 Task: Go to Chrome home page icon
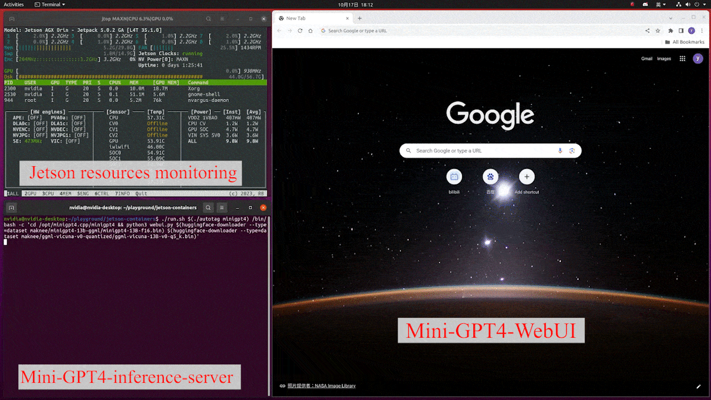311,31
